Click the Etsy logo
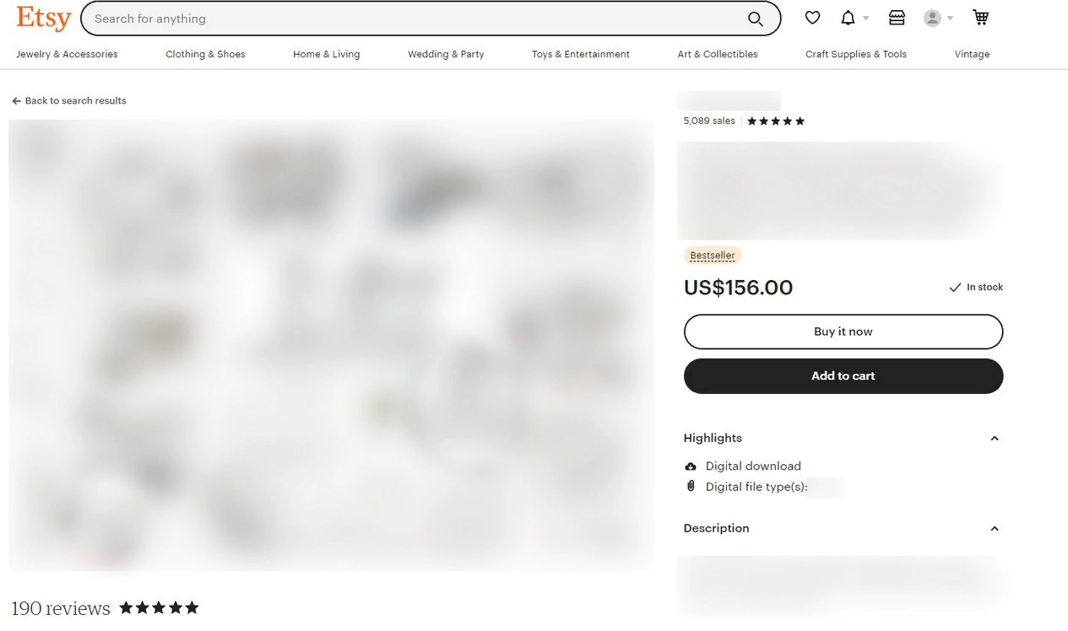The height and width of the screenshot is (631, 1068). (43, 18)
